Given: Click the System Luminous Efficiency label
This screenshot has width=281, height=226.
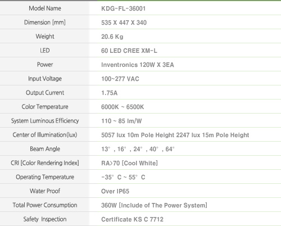Looking at the screenshot, I should click(45, 121).
